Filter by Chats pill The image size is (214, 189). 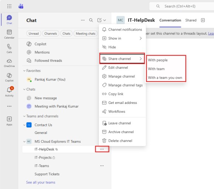pos(66,34)
